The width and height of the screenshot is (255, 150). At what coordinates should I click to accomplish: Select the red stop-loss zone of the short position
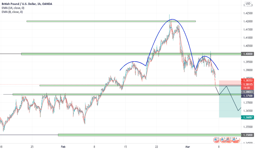[230, 83]
